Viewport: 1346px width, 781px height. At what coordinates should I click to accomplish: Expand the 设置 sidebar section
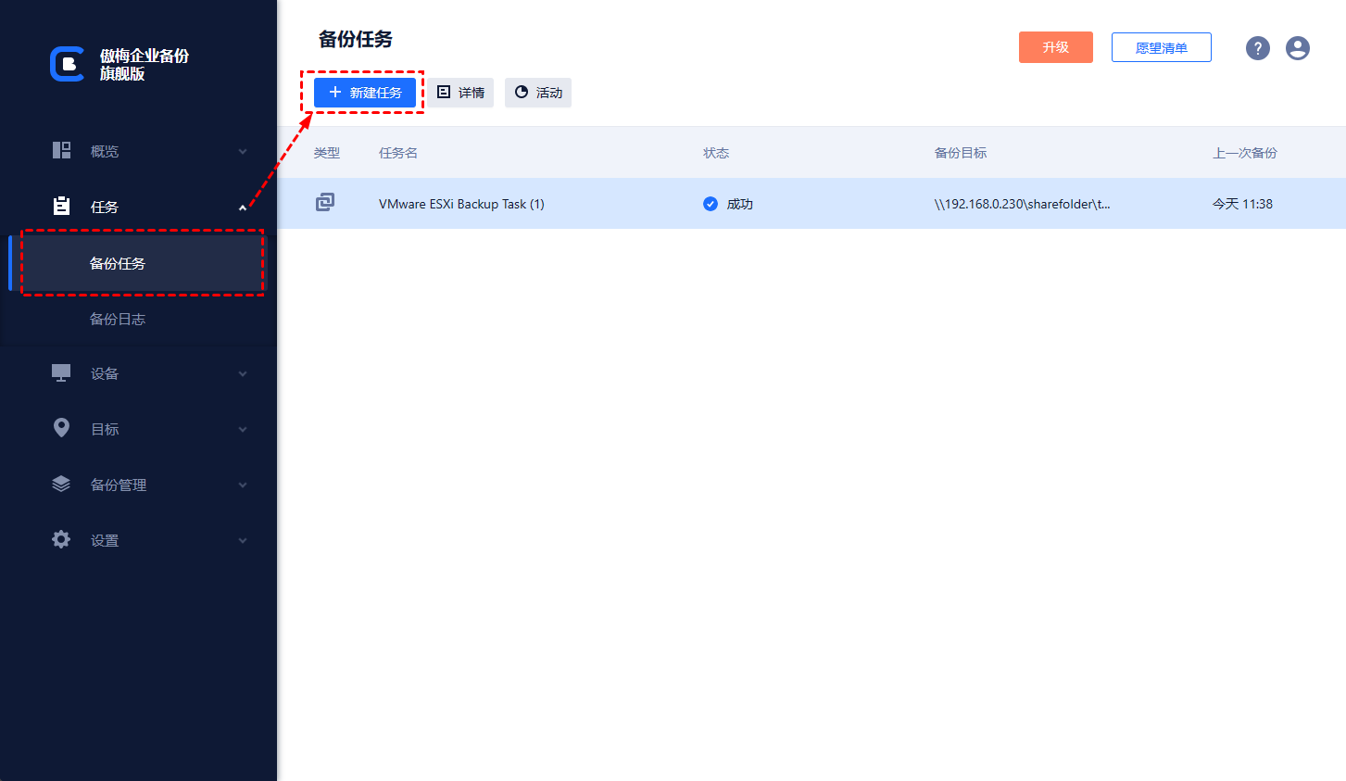(242, 540)
